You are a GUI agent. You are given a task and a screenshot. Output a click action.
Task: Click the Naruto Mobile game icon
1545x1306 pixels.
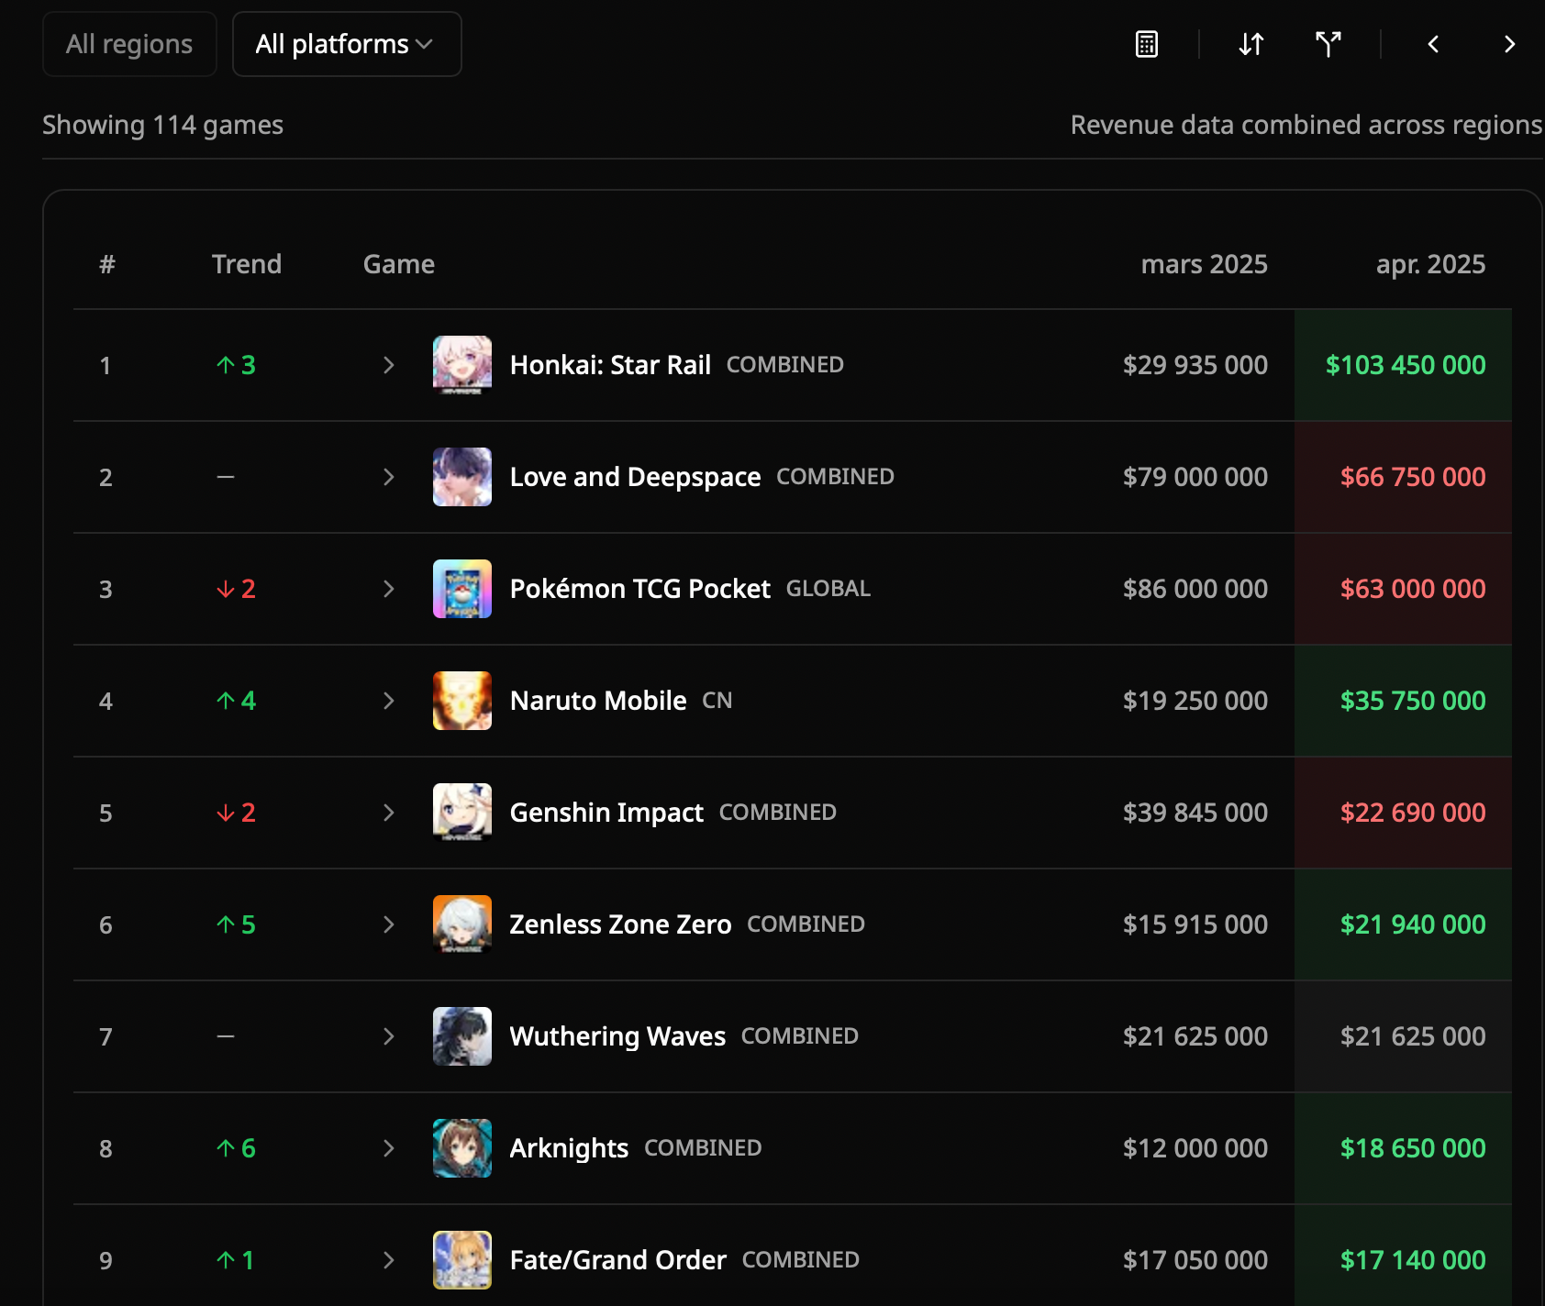[462, 701]
